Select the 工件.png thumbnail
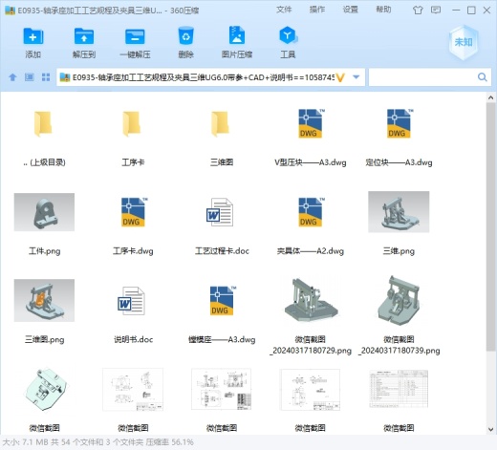 (44, 212)
